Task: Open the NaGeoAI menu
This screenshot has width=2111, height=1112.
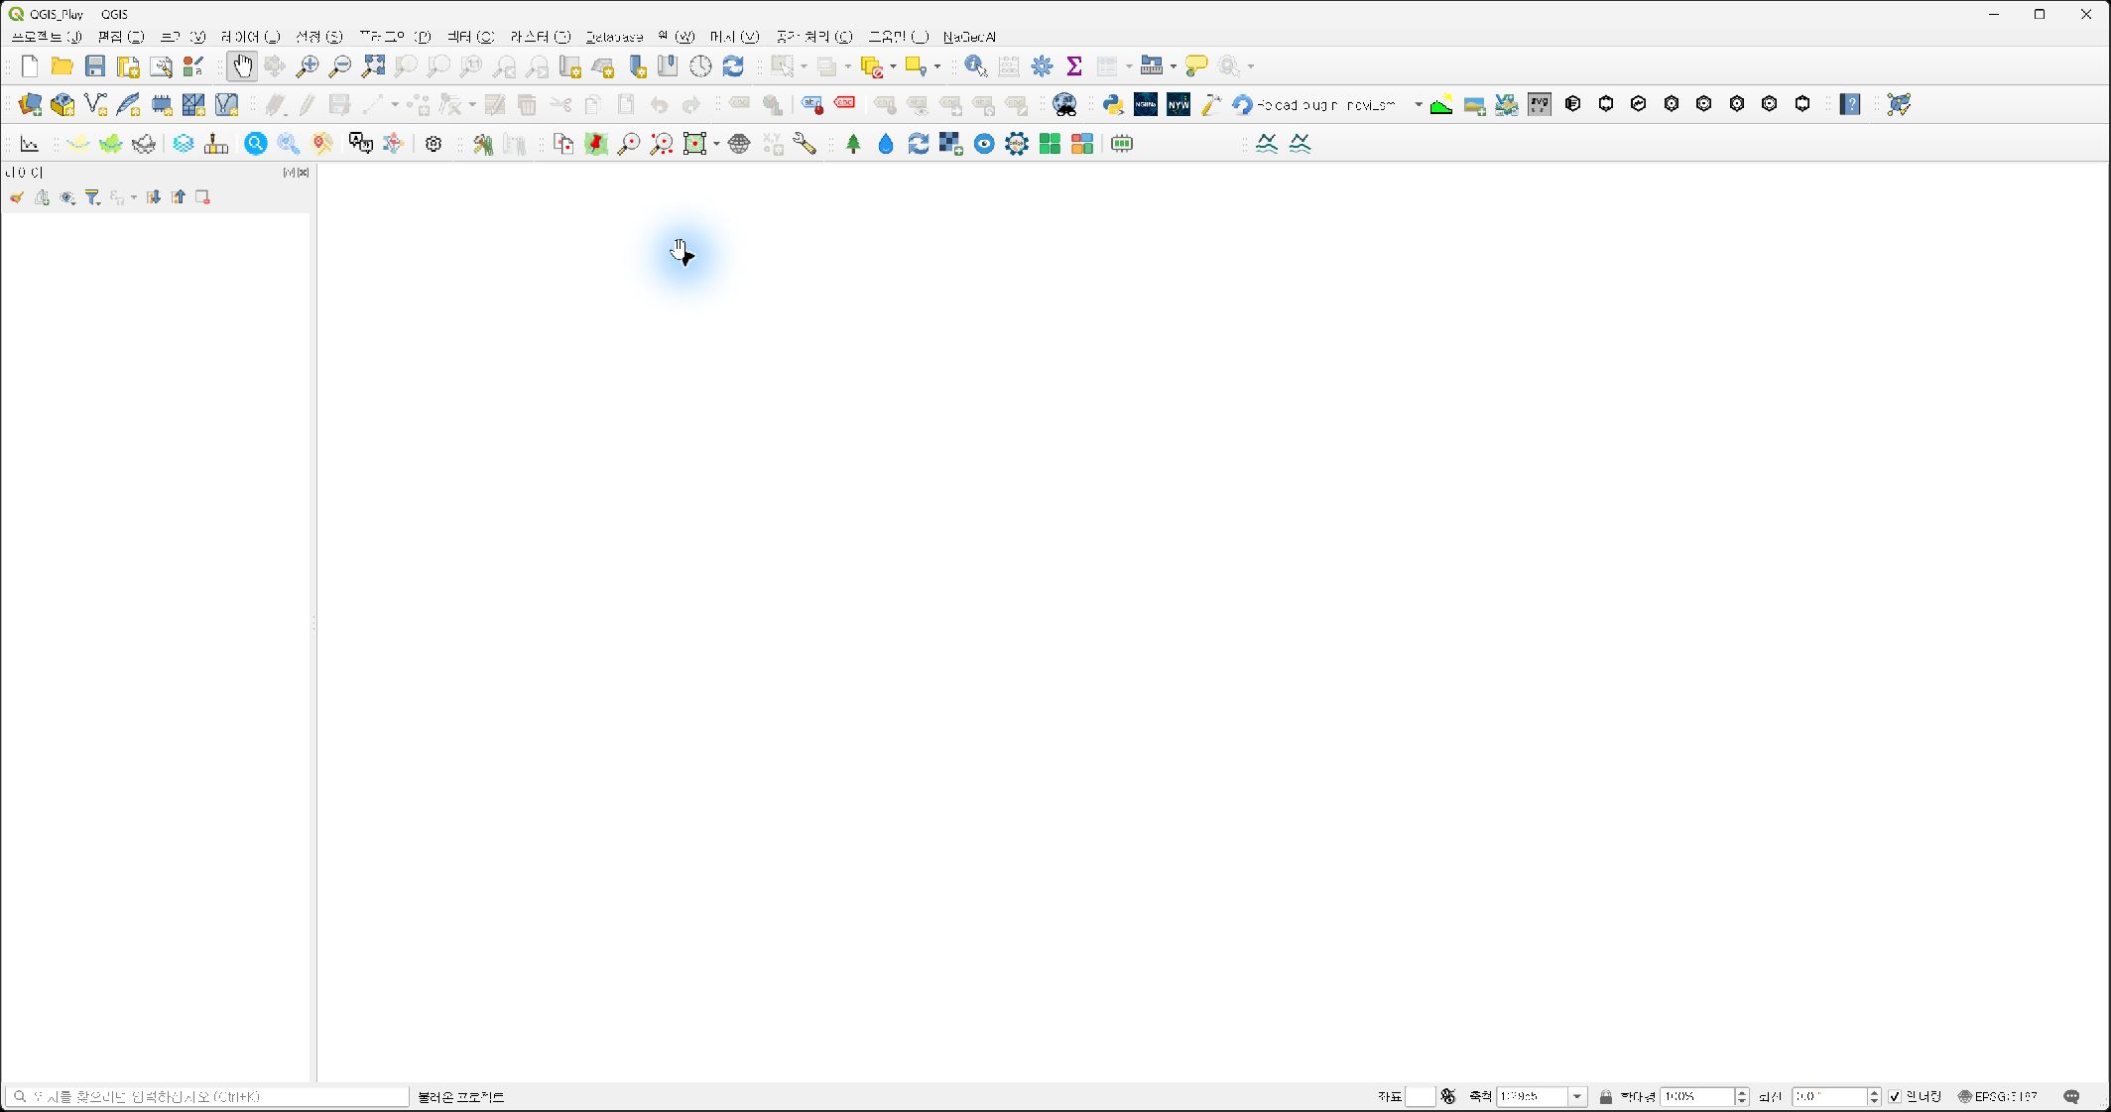Action: click(969, 37)
